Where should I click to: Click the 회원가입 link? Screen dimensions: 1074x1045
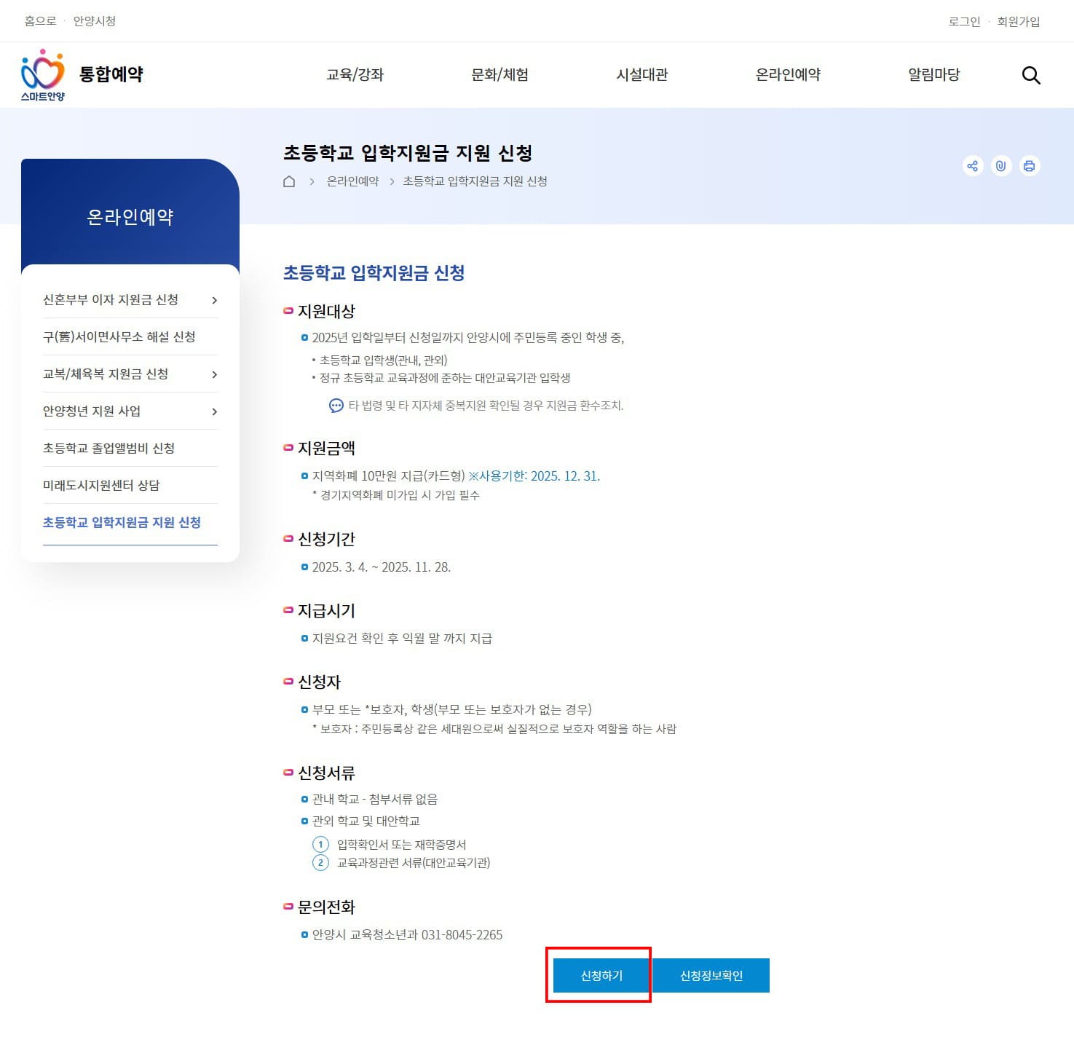click(x=1017, y=21)
